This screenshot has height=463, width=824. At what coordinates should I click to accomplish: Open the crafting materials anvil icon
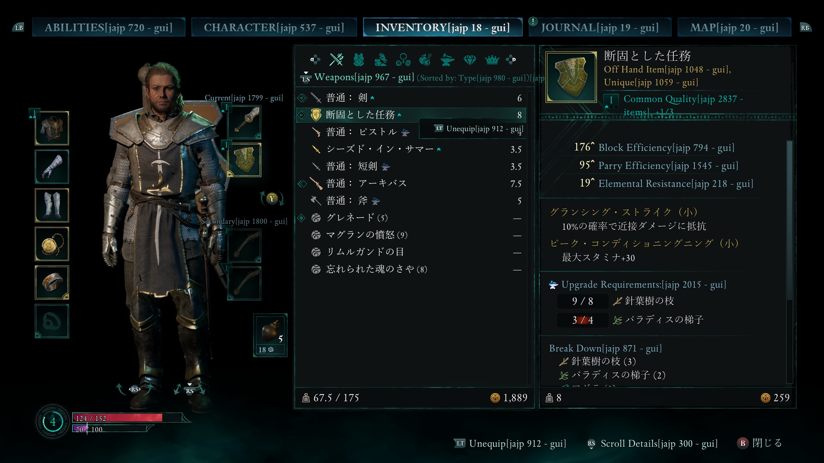click(448, 60)
